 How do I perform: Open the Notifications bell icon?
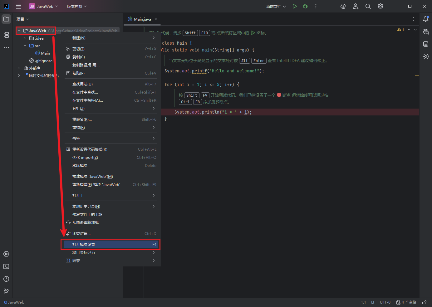click(426, 19)
